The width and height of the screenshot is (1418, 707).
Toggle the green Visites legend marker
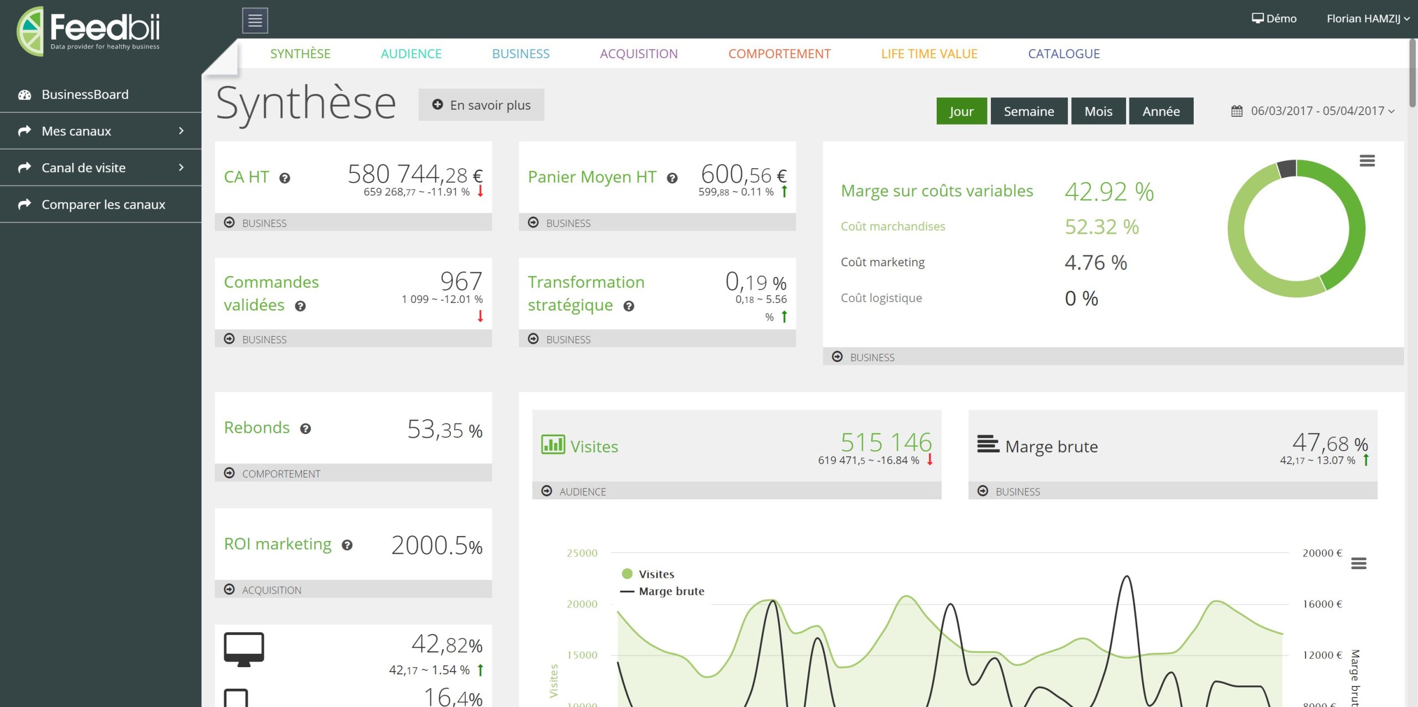[626, 574]
